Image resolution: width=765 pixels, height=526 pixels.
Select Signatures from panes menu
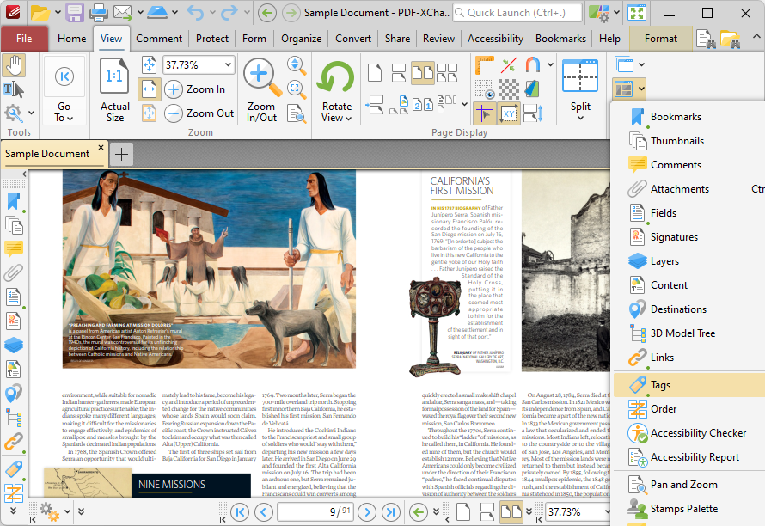[674, 237]
